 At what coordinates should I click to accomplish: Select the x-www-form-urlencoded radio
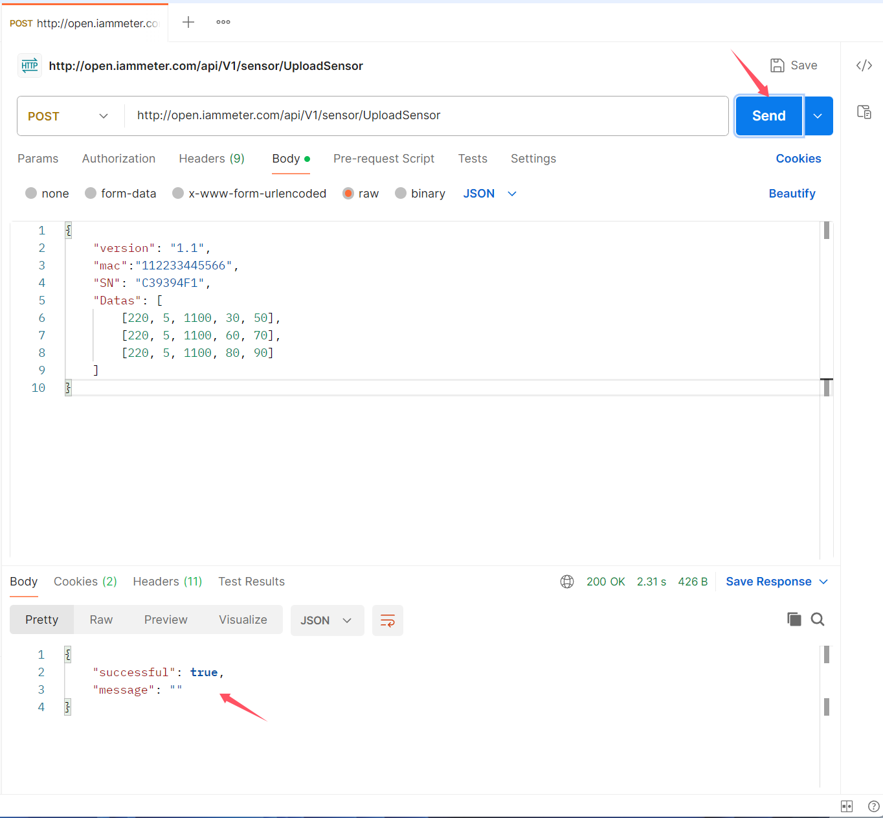[178, 193]
